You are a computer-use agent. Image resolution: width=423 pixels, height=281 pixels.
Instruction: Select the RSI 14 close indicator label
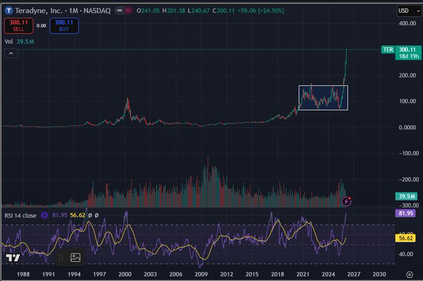coord(20,215)
